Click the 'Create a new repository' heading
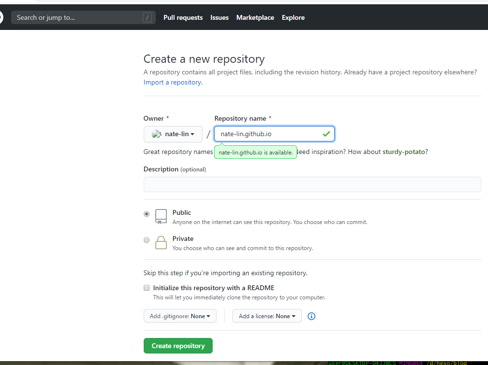Image resolution: width=488 pixels, height=365 pixels. (x=204, y=59)
